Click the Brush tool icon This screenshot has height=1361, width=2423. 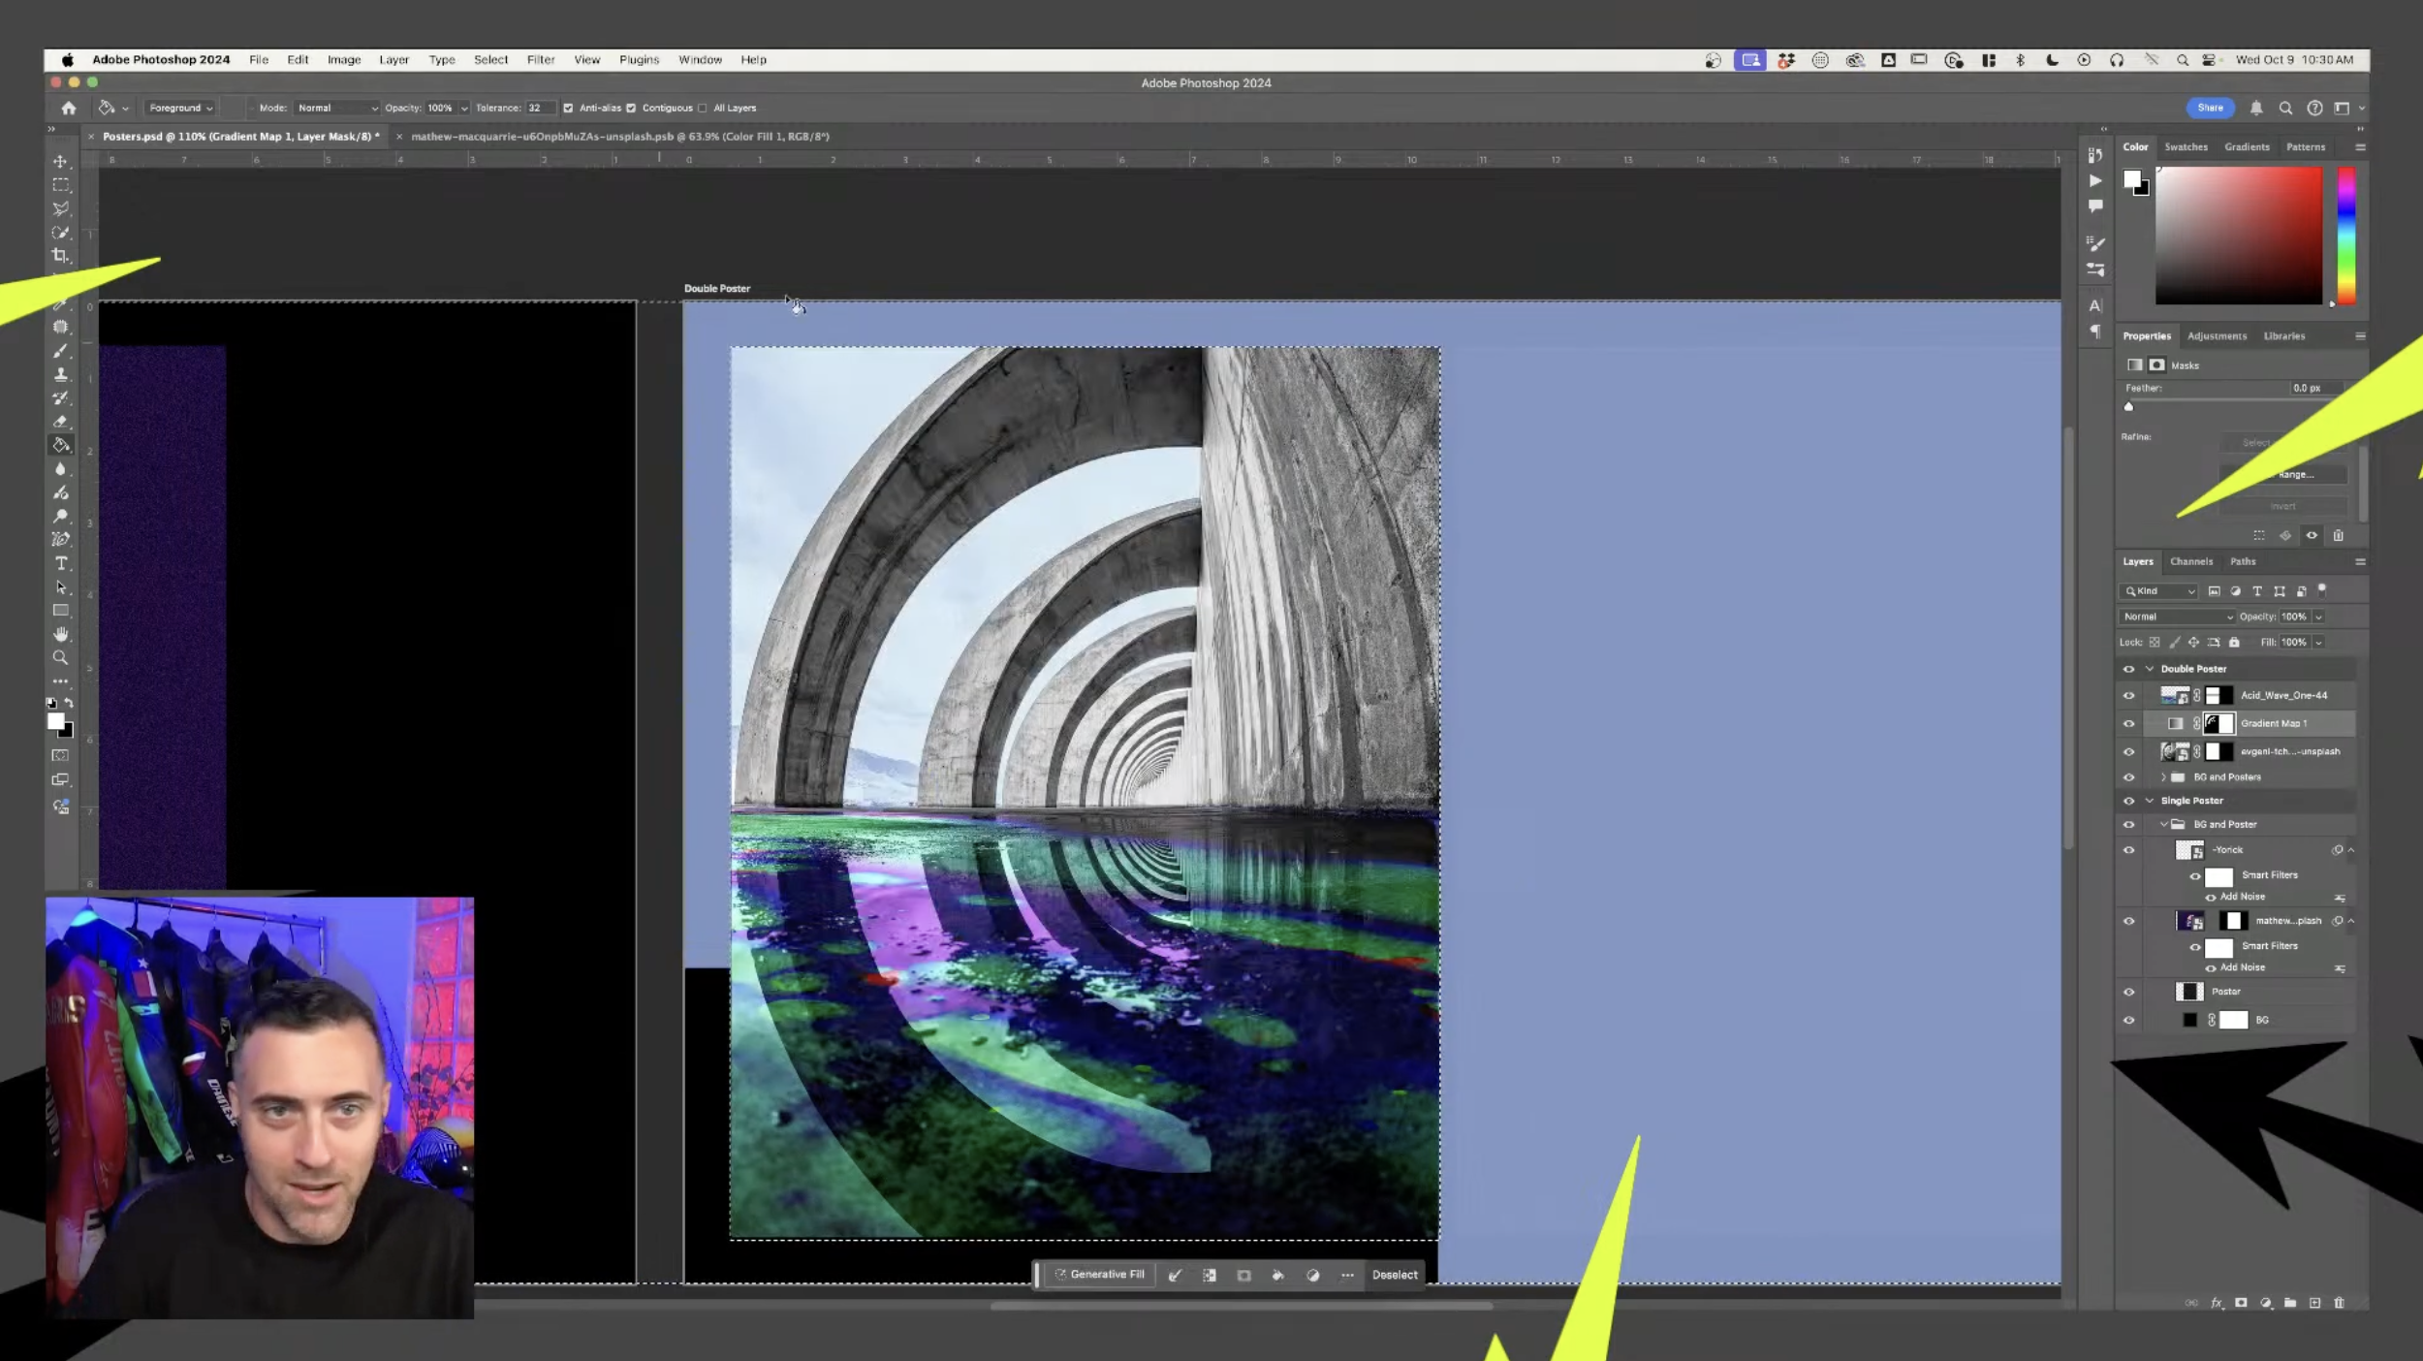[60, 351]
